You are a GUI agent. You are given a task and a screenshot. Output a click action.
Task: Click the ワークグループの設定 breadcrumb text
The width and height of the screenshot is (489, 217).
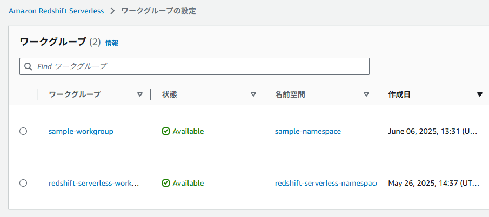158,11
